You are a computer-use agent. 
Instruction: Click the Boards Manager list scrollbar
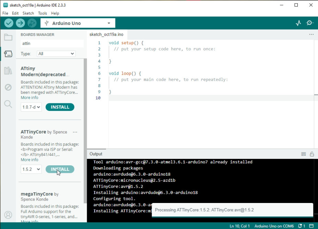click(85, 131)
